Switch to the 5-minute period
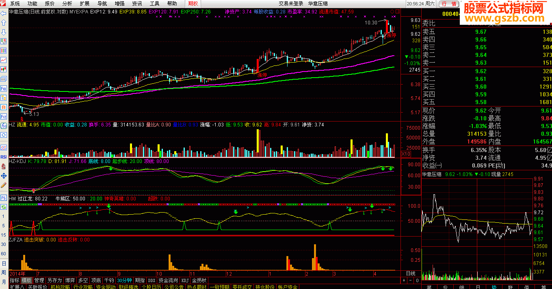 coord(4,226)
